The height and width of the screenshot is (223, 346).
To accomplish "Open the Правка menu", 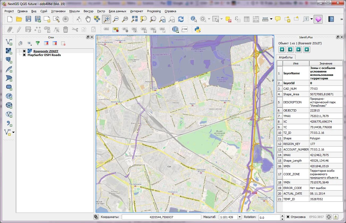I will 23,11.
